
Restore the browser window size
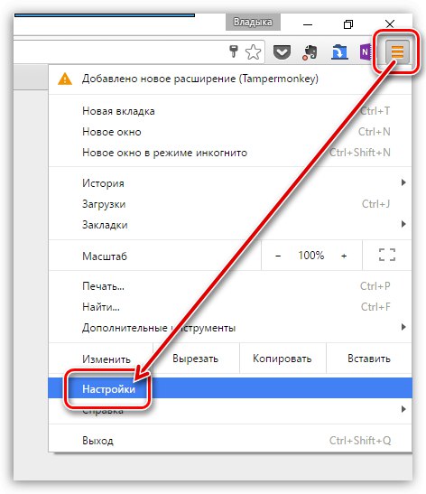tap(347, 24)
